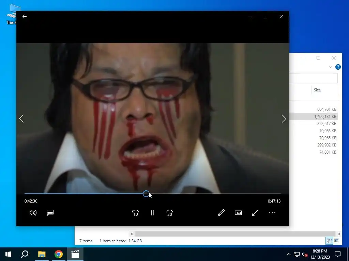
Task: Open the More options ellipsis menu
Action: [272, 213]
